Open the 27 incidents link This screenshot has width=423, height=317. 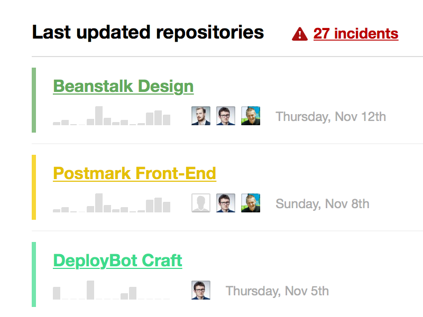pyautogui.click(x=355, y=34)
